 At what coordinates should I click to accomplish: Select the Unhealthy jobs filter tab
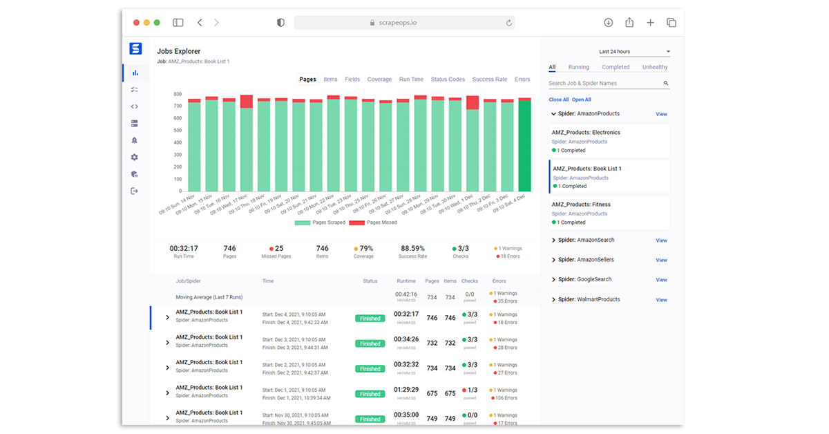[655, 67]
